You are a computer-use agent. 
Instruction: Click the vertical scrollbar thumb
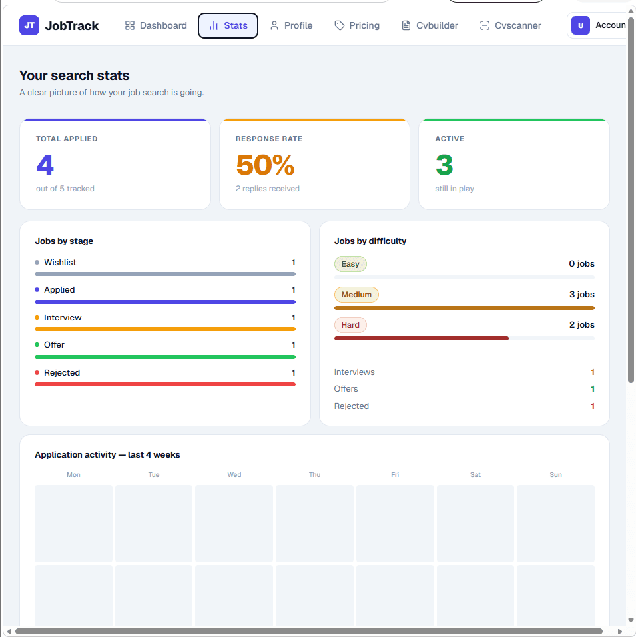[x=630, y=199]
